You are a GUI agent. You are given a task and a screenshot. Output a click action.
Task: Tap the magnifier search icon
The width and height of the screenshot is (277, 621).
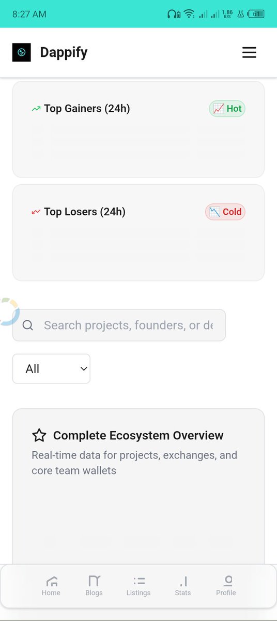tap(28, 325)
